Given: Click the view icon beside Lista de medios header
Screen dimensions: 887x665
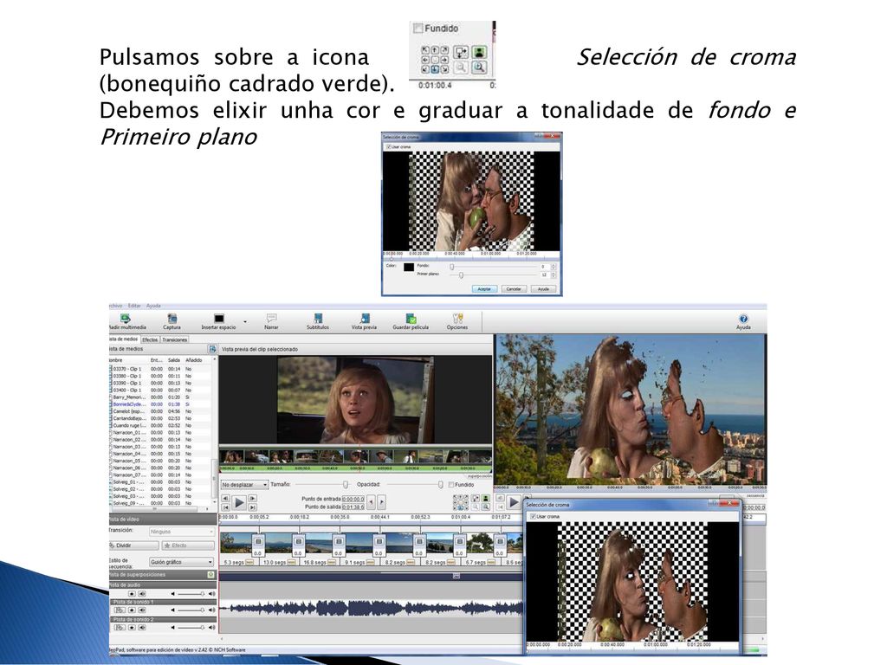Looking at the screenshot, I should (212, 350).
